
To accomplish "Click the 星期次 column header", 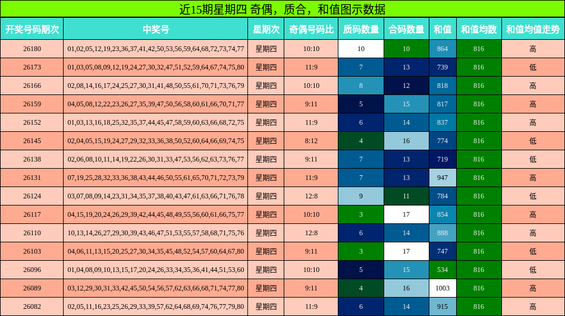I will click(266, 29).
